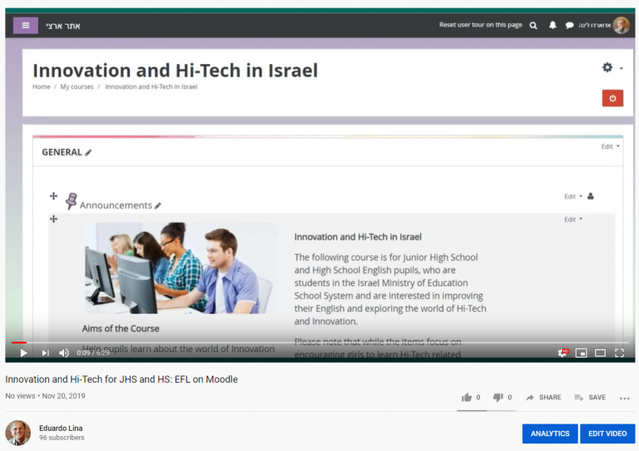Click the Announcements role person icon
The image size is (639, 451).
pos(591,196)
